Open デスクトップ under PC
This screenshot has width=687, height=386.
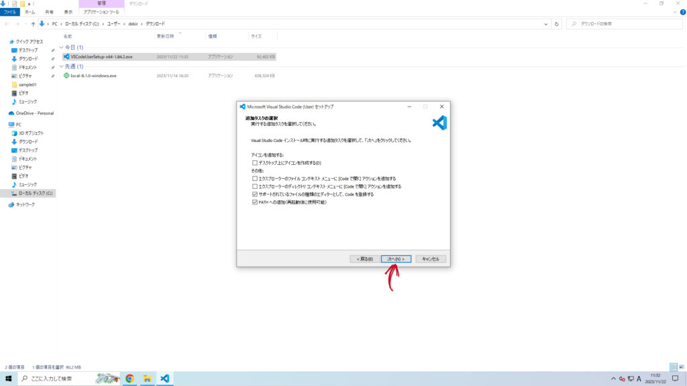point(28,150)
